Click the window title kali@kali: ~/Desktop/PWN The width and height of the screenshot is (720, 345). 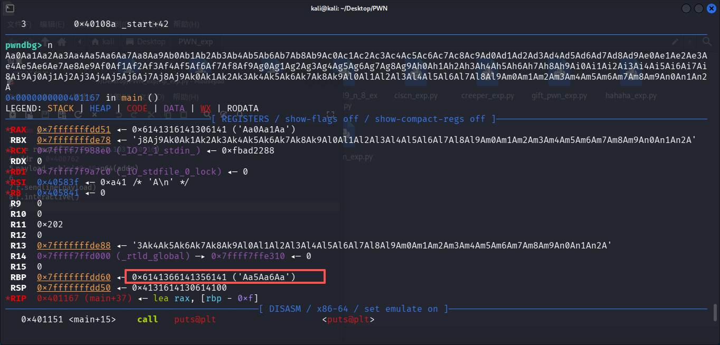(360, 8)
